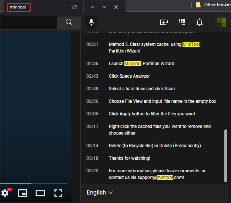The height and width of the screenshot is (203, 231).
Task: Click the 1/9 match counter
Action: tap(74, 7)
